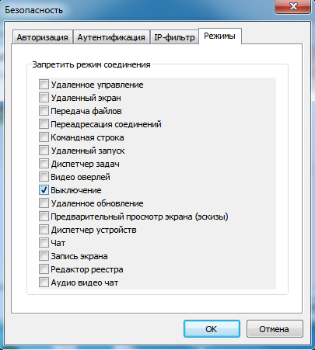The width and height of the screenshot is (315, 350).
Task: Click the Отмена button
Action: pyautogui.click(x=275, y=329)
